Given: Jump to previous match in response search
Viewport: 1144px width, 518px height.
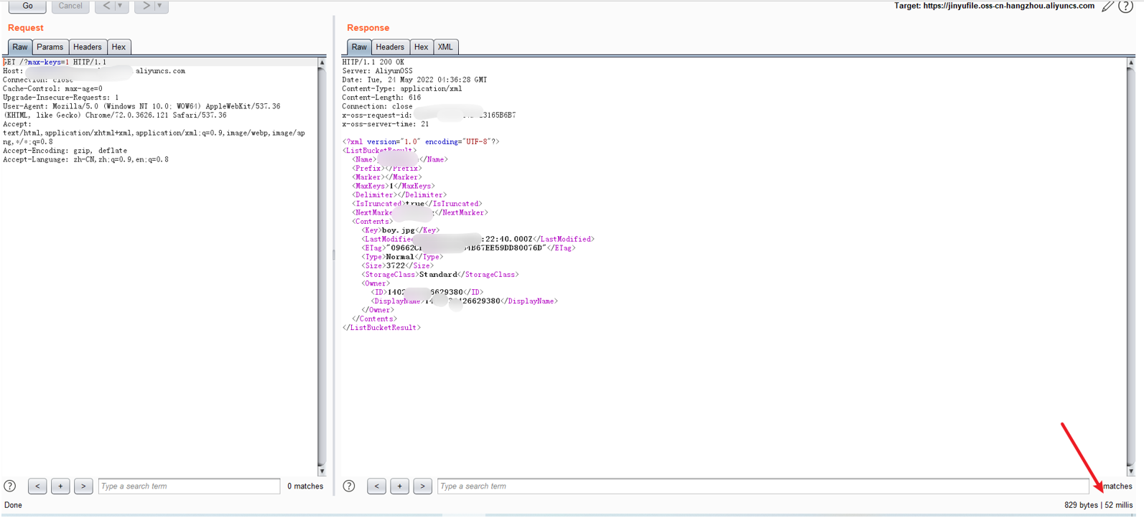Looking at the screenshot, I should click(x=377, y=486).
